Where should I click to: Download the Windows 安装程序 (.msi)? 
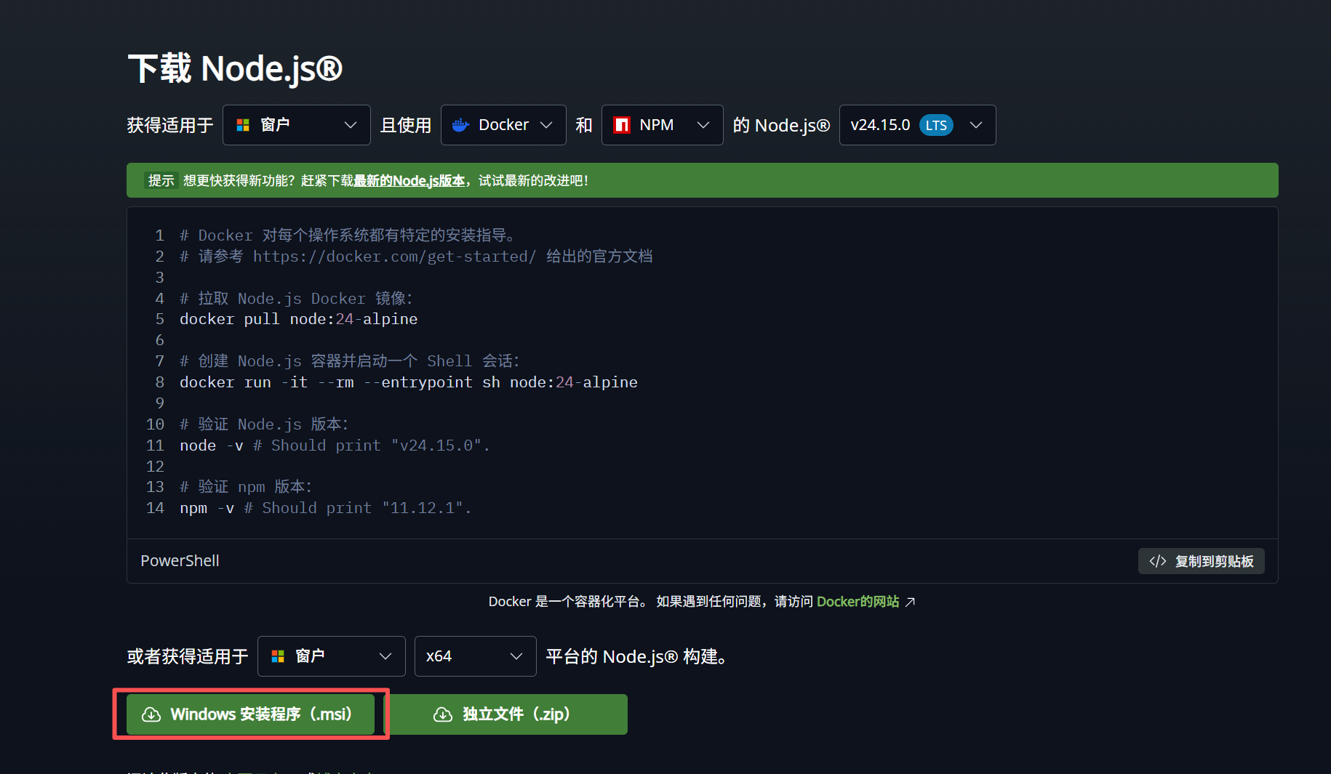point(250,714)
